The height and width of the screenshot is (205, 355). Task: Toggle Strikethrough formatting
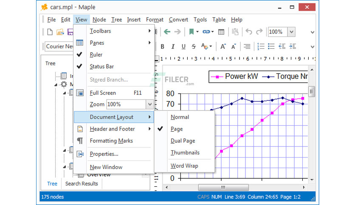click(x=194, y=47)
